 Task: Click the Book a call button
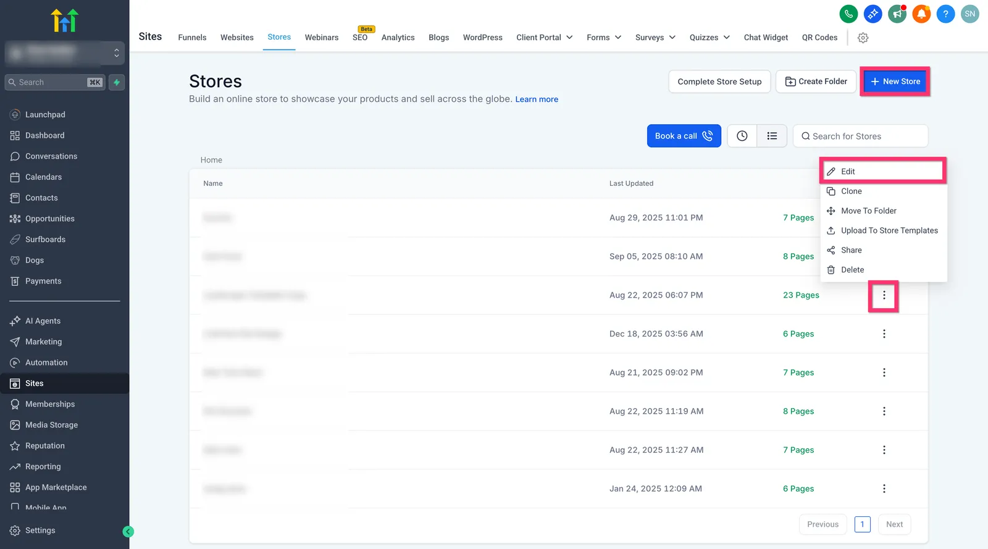pyautogui.click(x=684, y=136)
